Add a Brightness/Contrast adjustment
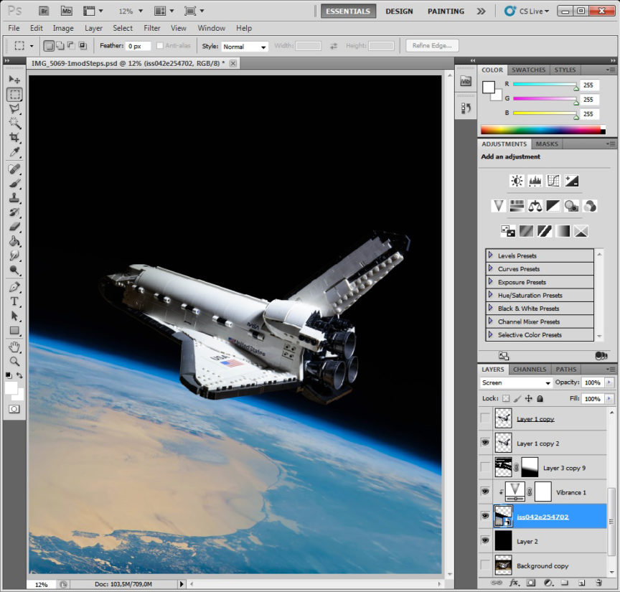Screen dimensions: 620x592 pyautogui.click(x=516, y=181)
